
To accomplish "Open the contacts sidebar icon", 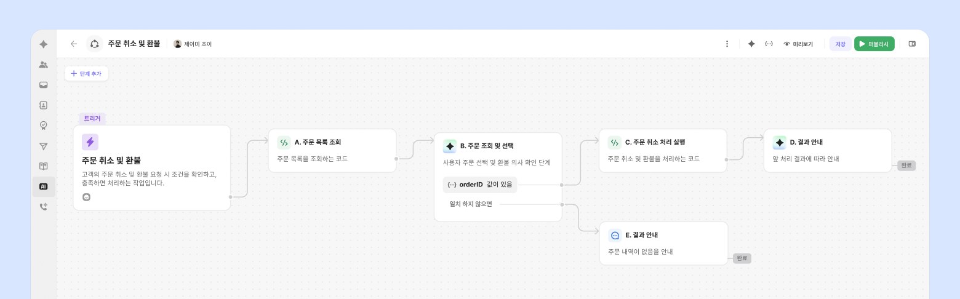I will (x=44, y=105).
